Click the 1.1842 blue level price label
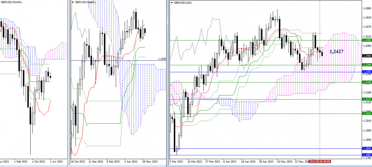Viewport: 372px width, 167px height. point(367,148)
